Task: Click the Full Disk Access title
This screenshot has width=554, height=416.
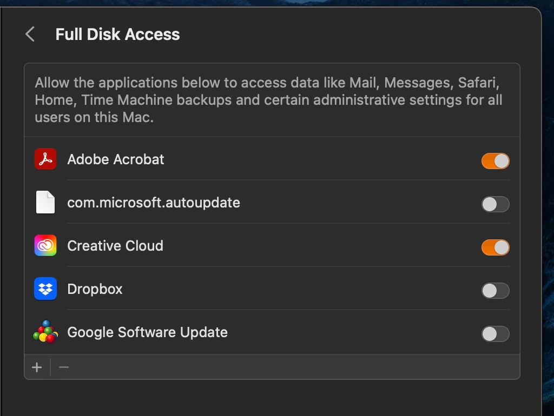Action: [x=117, y=35]
